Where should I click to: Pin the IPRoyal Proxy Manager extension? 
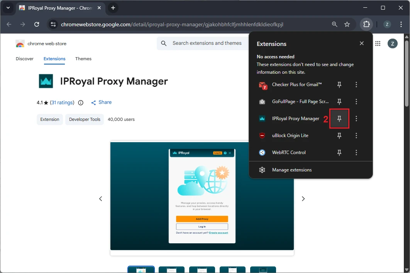(x=339, y=119)
